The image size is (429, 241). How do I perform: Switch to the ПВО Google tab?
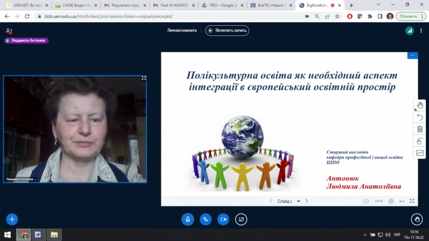[221, 5]
